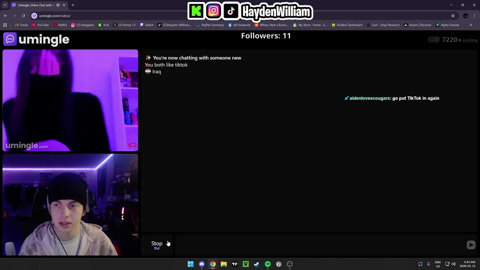Open the PayPal: Summary bookmark
480x270 pixels.
pyautogui.click(x=210, y=25)
